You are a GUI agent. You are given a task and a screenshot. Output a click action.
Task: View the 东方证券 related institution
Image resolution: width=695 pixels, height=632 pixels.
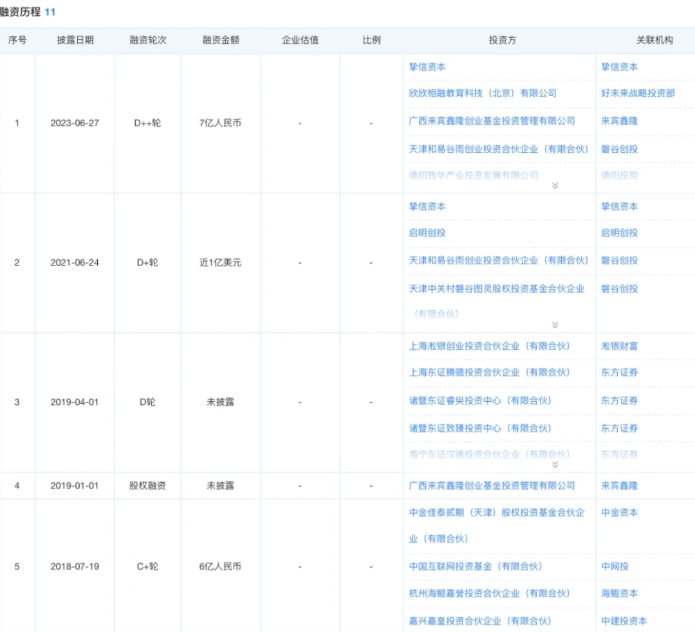618,372
